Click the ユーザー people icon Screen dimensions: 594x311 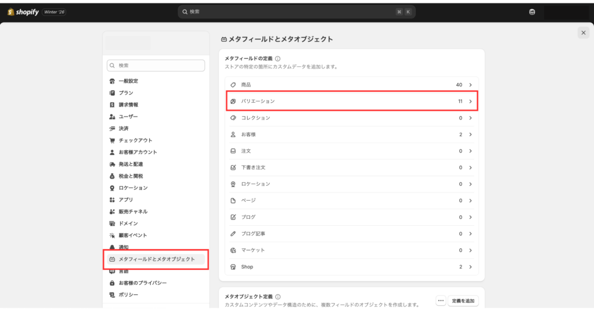[x=112, y=117]
